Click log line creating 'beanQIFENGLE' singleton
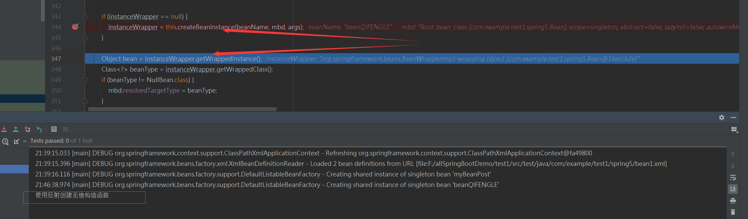 coord(267,185)
